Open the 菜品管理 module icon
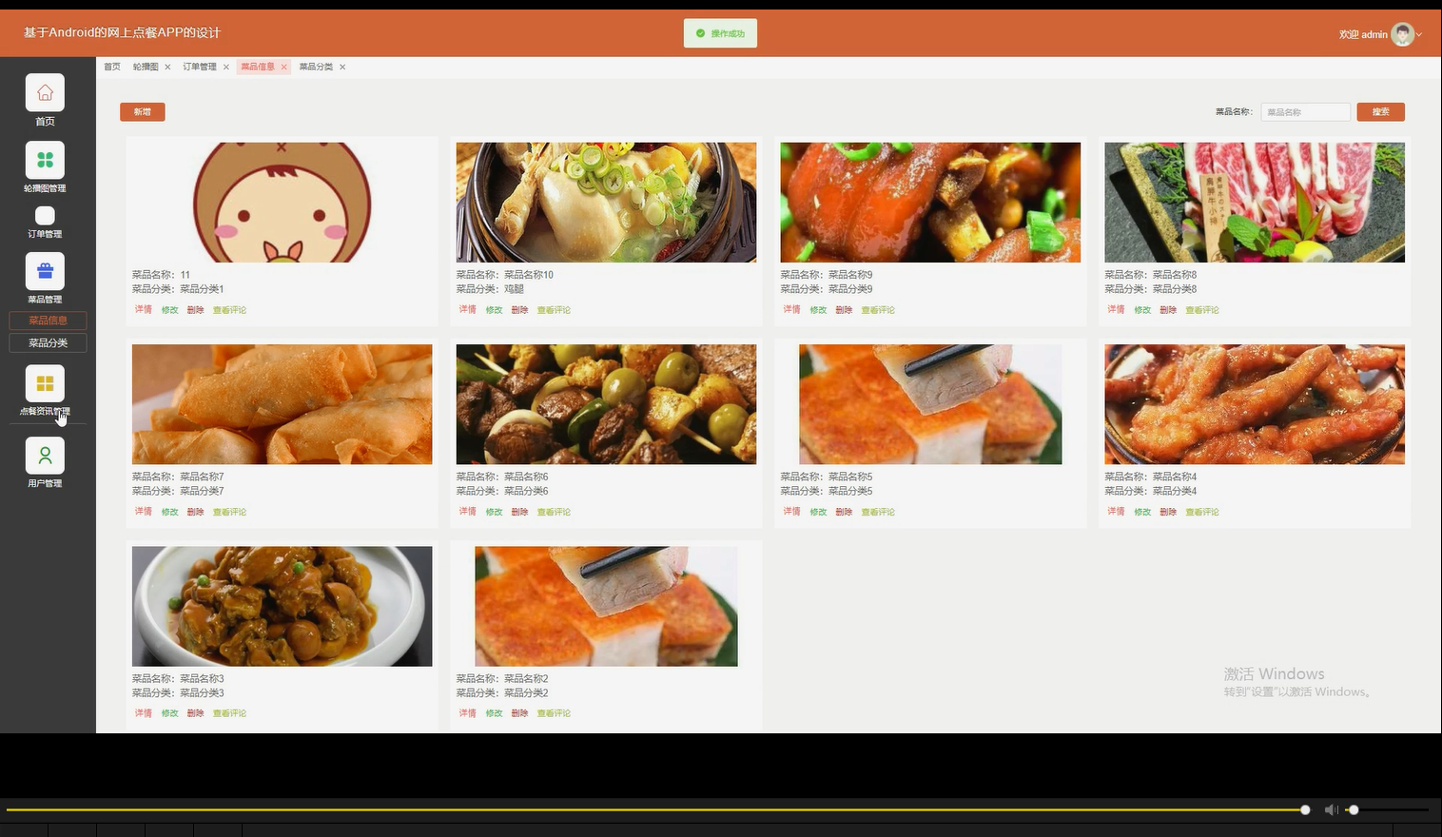This screenshot has height=837, width=1442. pos(45,270)
